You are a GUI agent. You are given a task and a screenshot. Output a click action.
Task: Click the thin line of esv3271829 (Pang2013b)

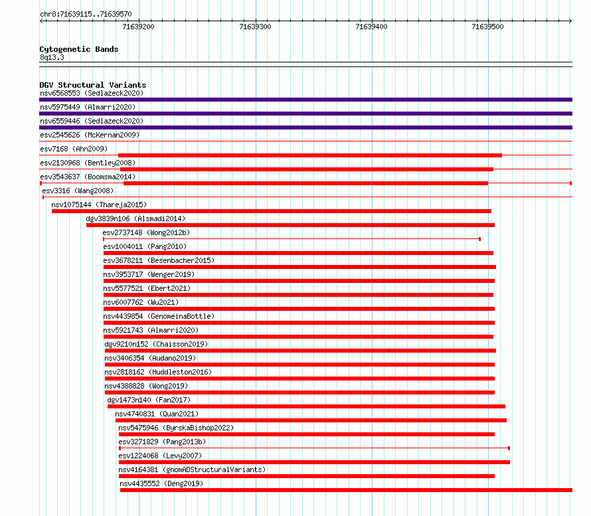point(315,448)
